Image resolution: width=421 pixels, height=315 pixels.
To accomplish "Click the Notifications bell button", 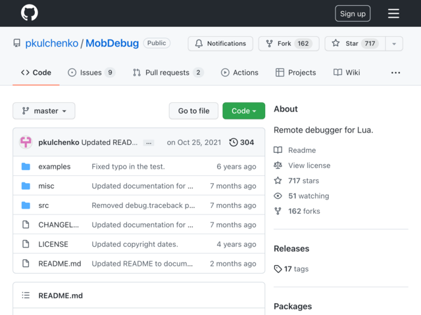I will point(220,43).
